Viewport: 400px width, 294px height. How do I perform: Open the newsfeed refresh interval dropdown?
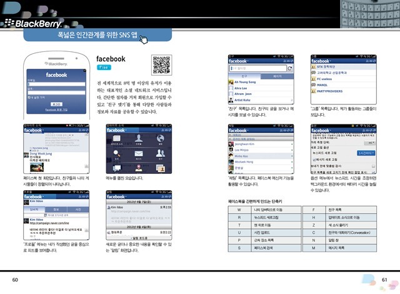click(366, 152)
